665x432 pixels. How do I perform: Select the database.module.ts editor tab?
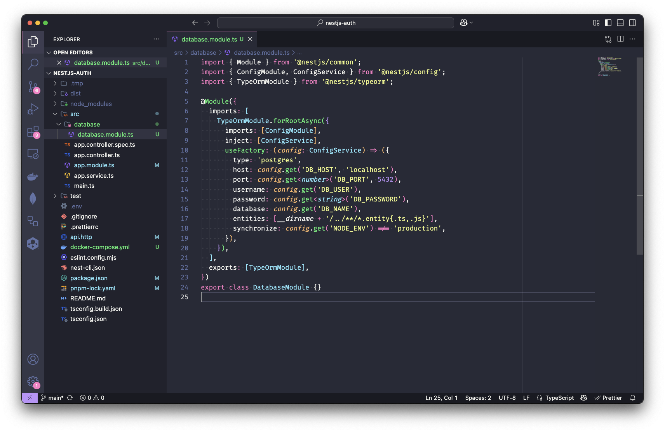212,39
